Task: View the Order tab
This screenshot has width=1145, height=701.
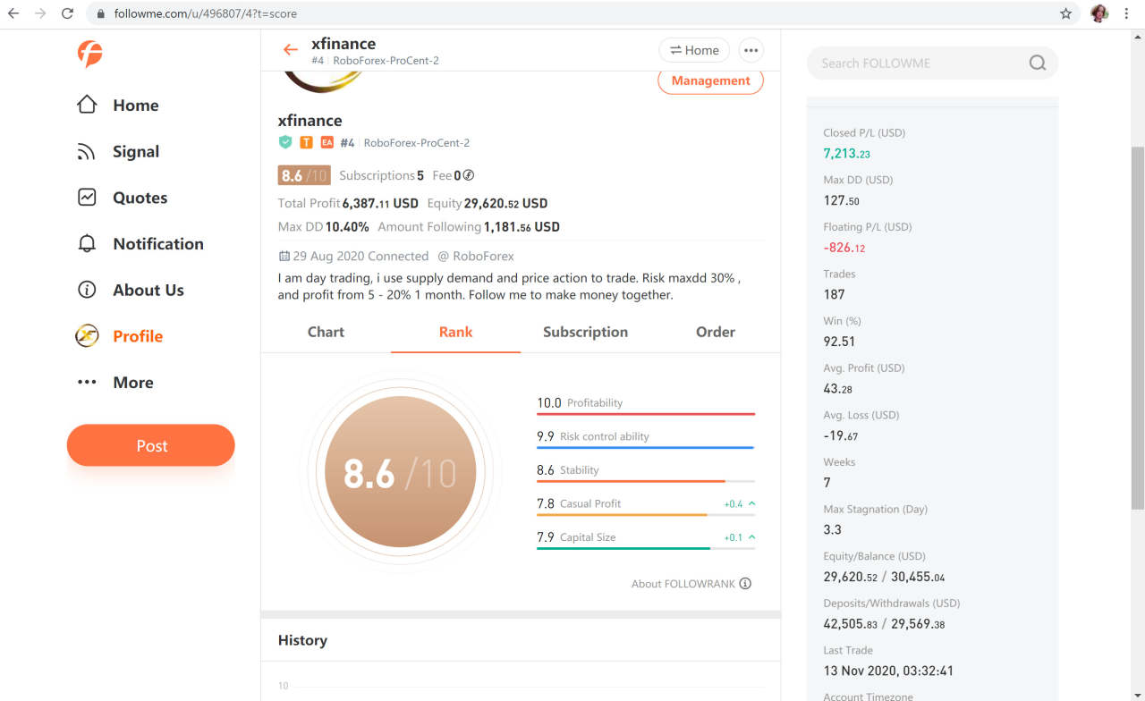Action: 716,332
